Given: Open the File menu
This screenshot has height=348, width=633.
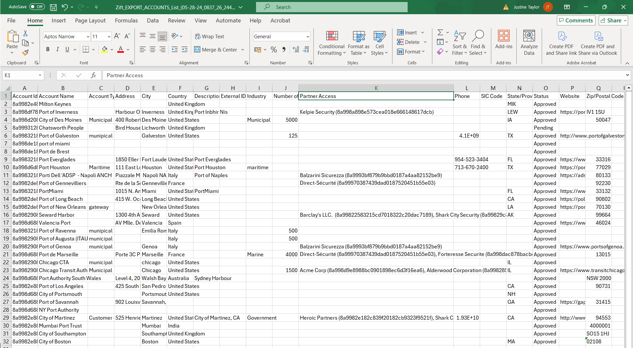Looking at the screenshot, I should click(x=11, y=20).
